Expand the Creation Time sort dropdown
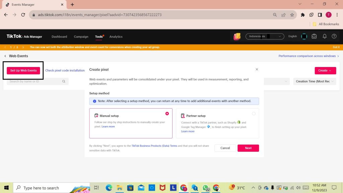343x193 pixels. pos(314,81)
